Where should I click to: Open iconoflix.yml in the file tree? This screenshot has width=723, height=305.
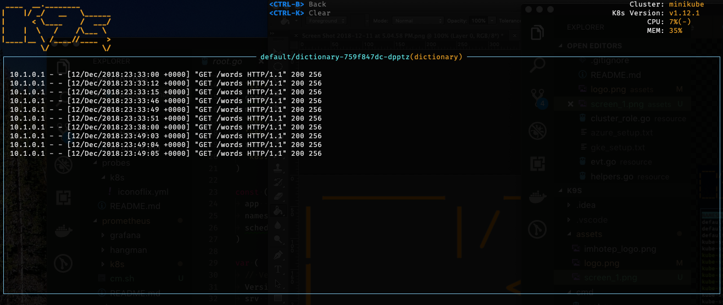138,192
